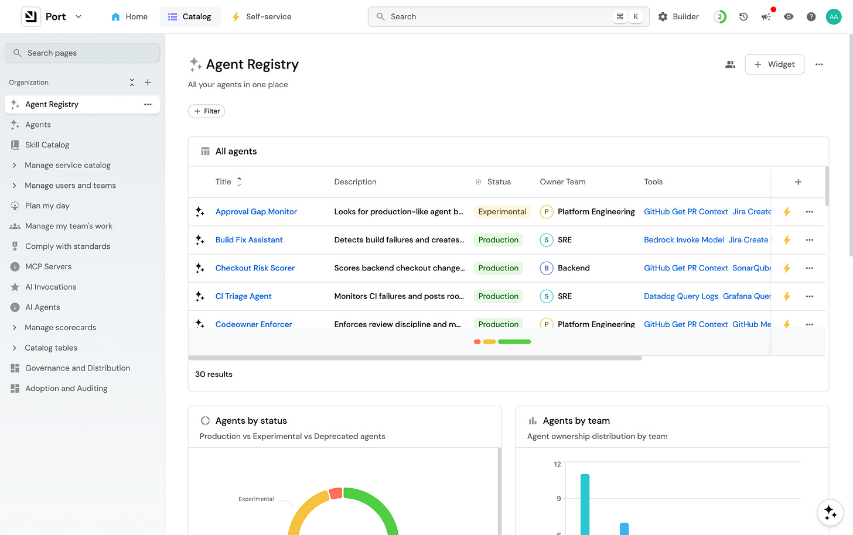
Task: Focus the Search pages field
Action: (83, 53)
